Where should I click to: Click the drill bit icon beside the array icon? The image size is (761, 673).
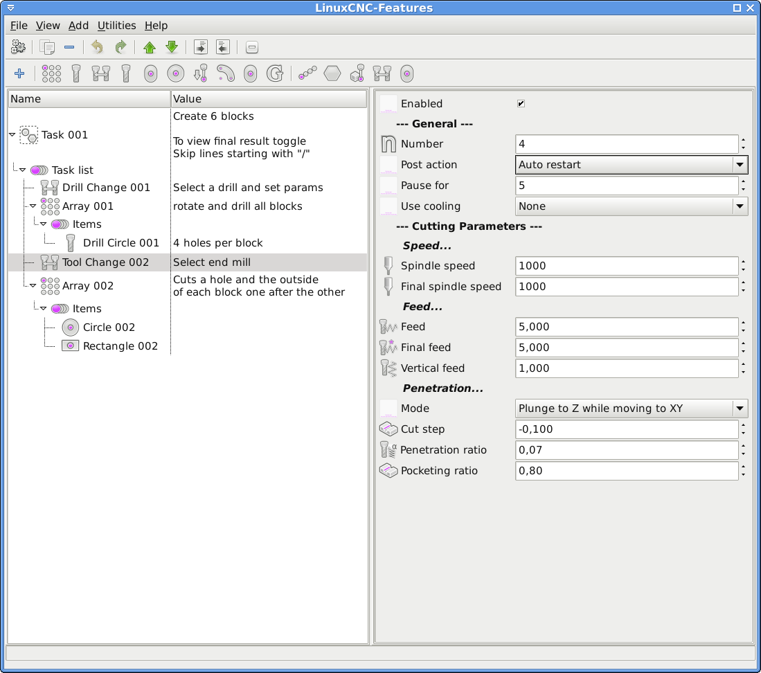[76, 74]
